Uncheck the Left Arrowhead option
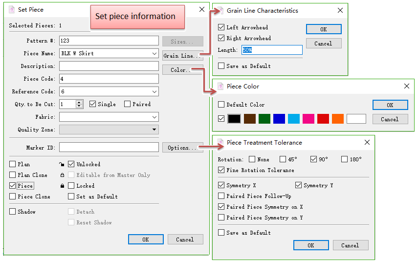This screenshot has height=262, width=418. 221,27
